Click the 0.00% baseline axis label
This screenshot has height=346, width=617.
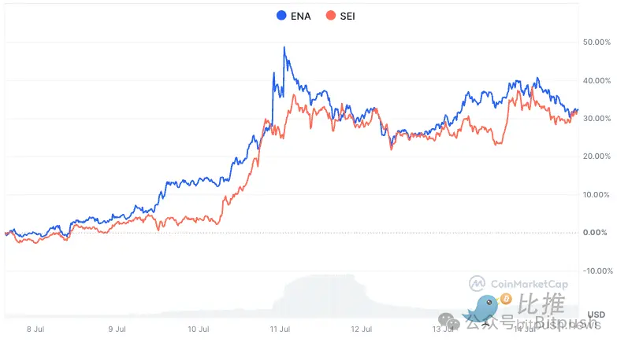click(x=595, y=233)
